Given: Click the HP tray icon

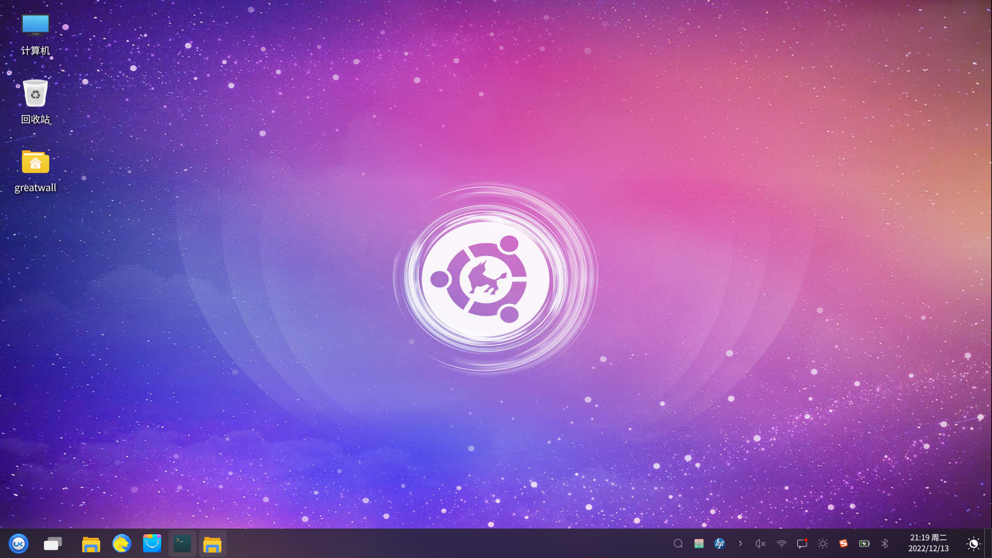Looking at the screenshot, I should pos(720,544).
